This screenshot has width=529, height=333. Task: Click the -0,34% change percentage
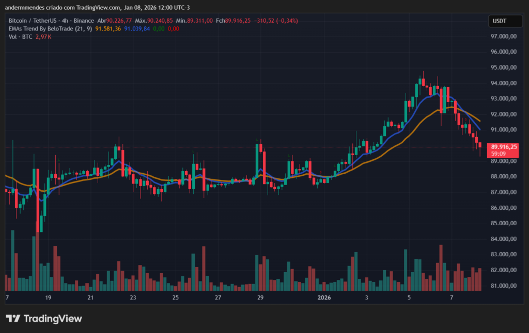tap(288, 21)
